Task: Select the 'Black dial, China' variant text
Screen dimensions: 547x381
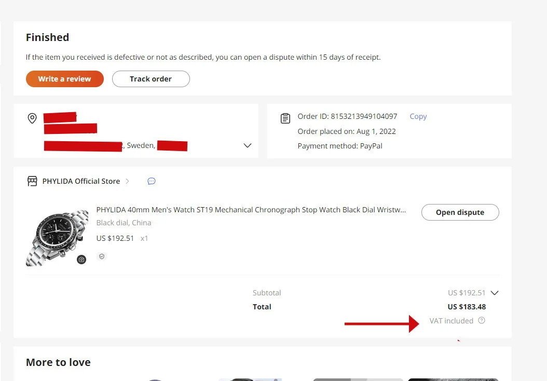Action: tap(124, 223)
